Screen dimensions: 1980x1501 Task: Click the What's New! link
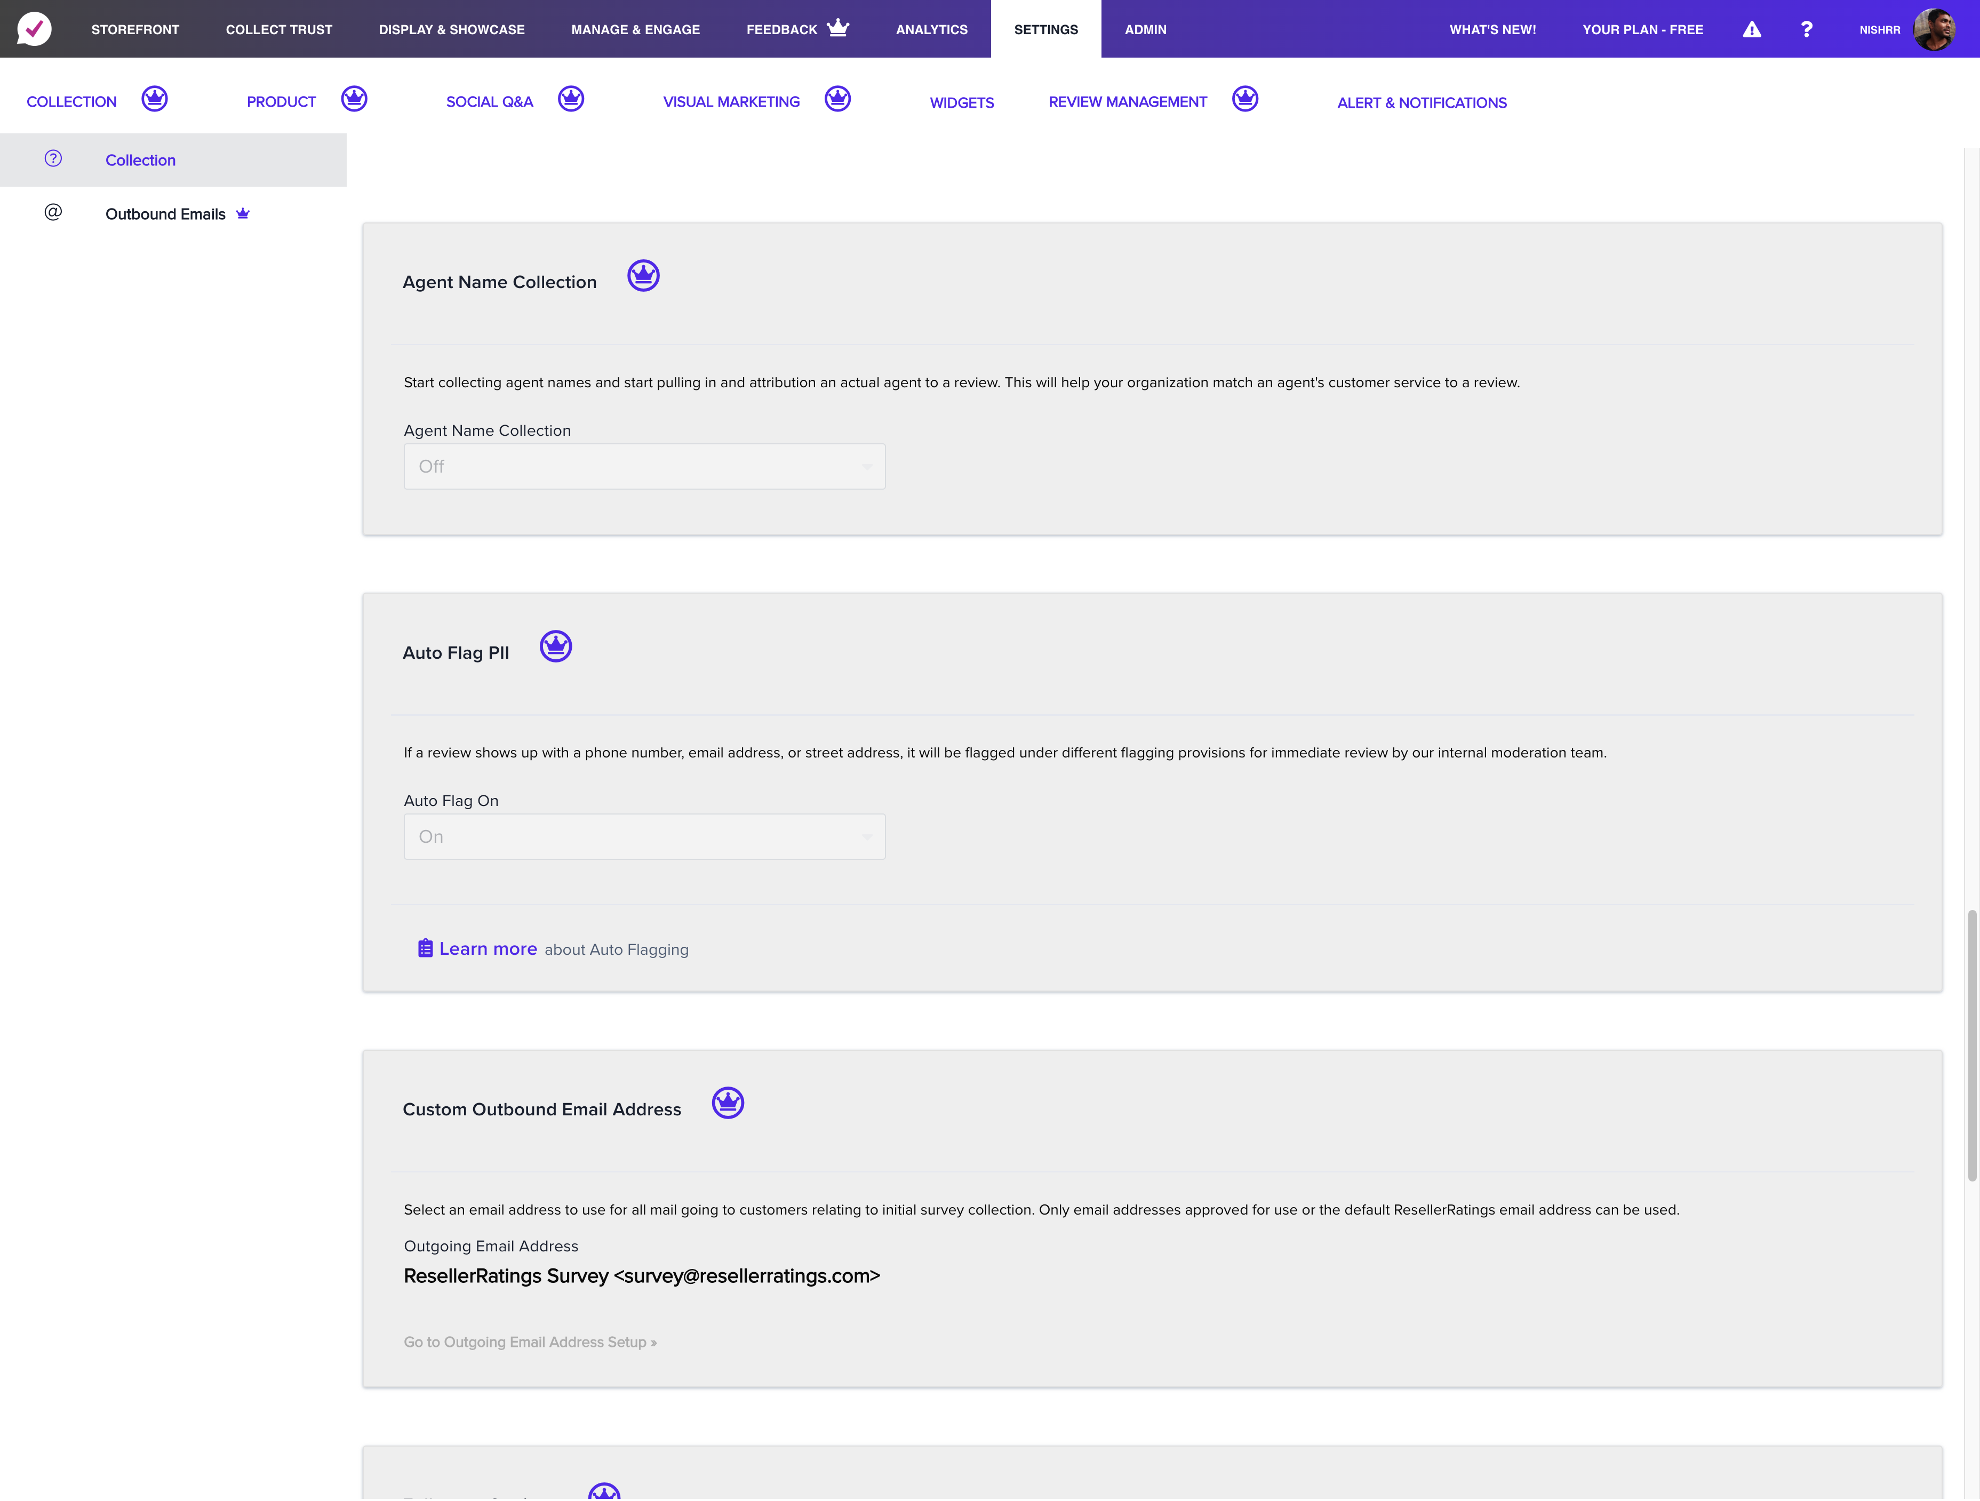point(1493,29)
